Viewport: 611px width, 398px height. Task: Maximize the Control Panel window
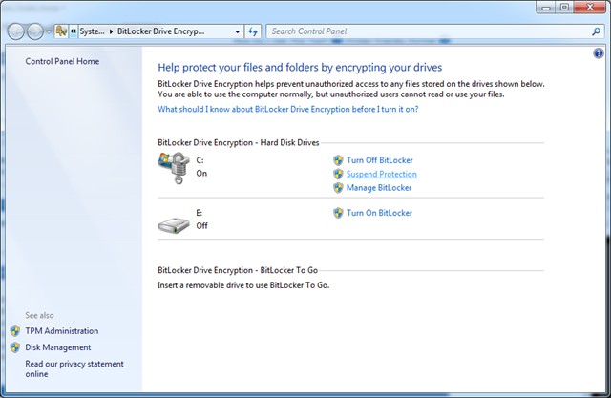[x=564, y=7]
